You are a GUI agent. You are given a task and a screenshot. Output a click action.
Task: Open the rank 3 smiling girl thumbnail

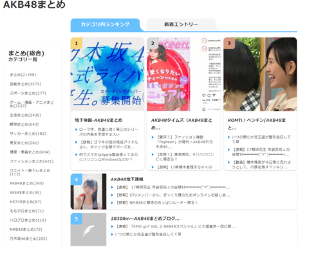(260, 74)
